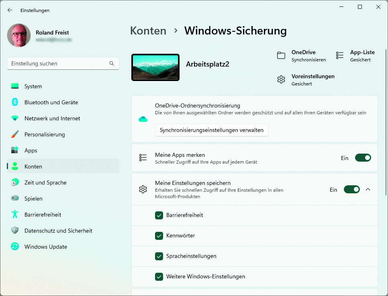
Task: Go to Personalisierung settings
Action: point(63,134)
